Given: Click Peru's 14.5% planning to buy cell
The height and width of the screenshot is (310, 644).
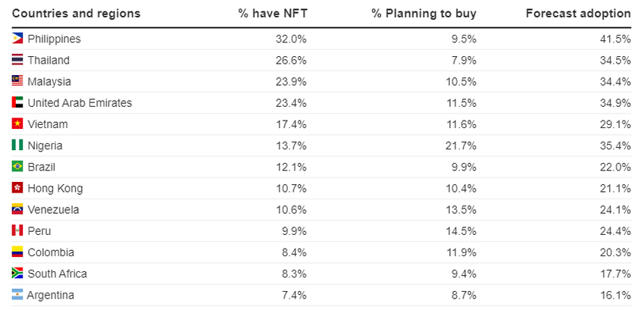Looking at the screenshot, I should (461, 231).
